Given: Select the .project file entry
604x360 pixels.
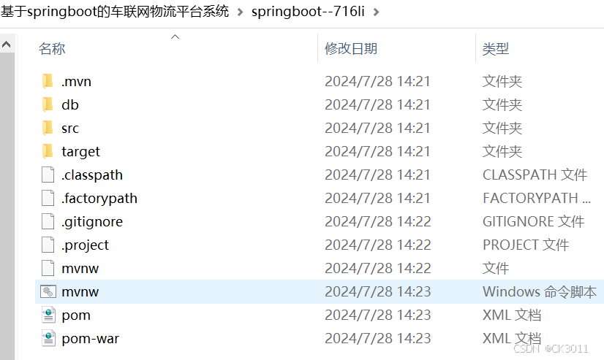Looking at the screenshot, I should [x=320, y=245].
